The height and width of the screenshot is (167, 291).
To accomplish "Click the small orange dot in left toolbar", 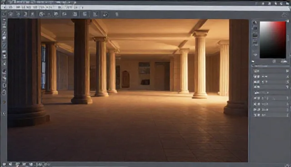I will pos(4,102).
